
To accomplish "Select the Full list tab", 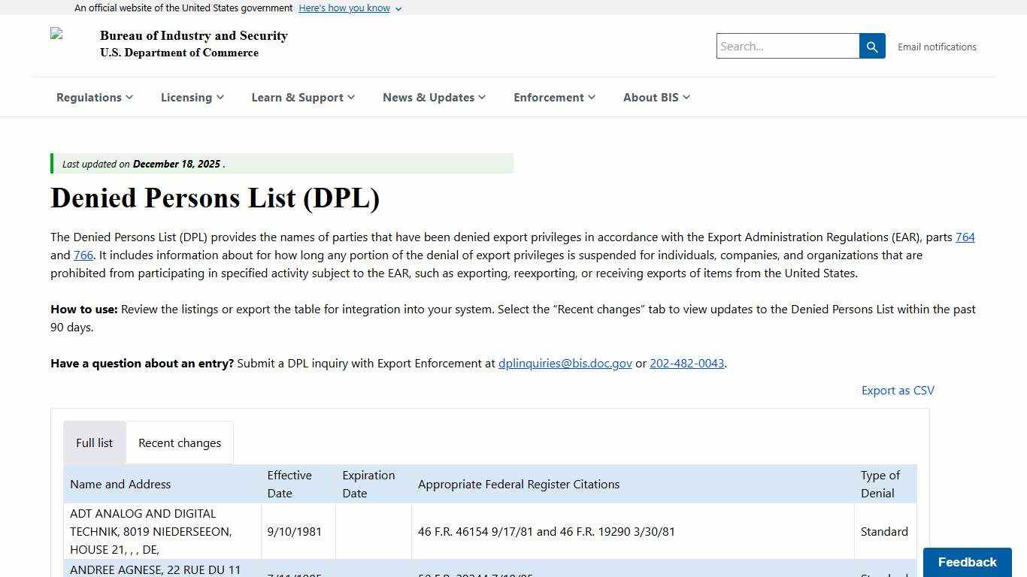I will coord(94,443).
